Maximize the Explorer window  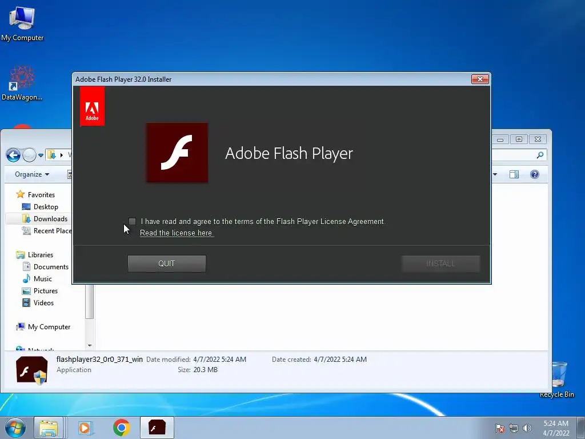(x=519, y=139)
